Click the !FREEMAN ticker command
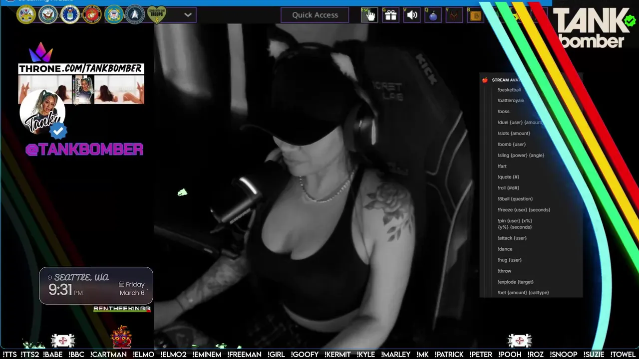 point(245,355)
